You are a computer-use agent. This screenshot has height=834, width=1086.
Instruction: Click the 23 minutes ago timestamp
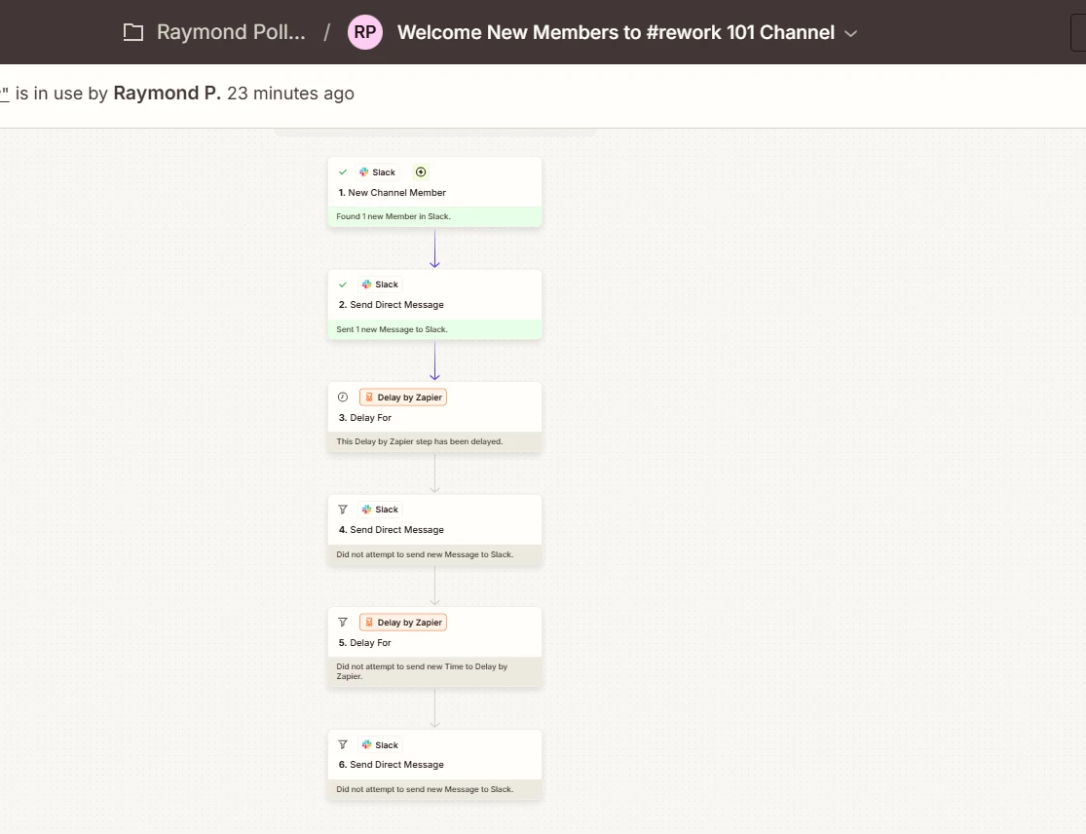click(291, 94)
